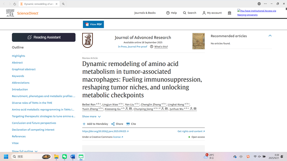This screenshot has height=161, width=287.
Task: Click the Help question mark icon
Action: coord(168,13)
